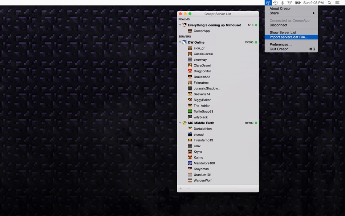This screenshot has height=216, width=345.
Task: Collapse the DW Online player list
Action: point(179,42)
